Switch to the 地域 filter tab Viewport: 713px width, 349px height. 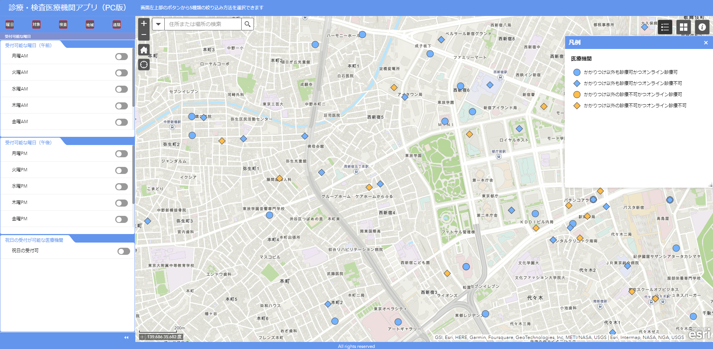coord(90,24)
